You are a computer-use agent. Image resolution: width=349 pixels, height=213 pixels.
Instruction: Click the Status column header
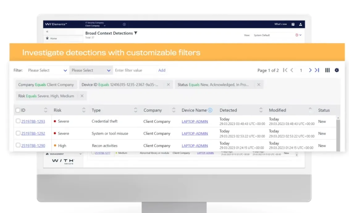click(x=324, y=110)
